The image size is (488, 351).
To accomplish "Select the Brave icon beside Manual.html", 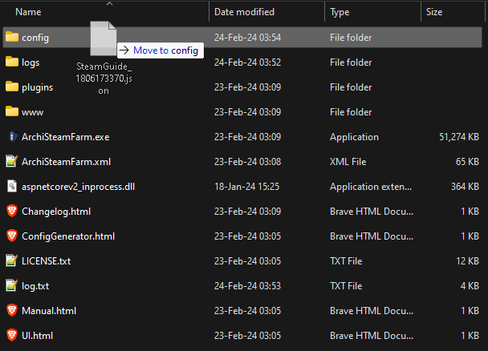I will click(x=11, y=310).
